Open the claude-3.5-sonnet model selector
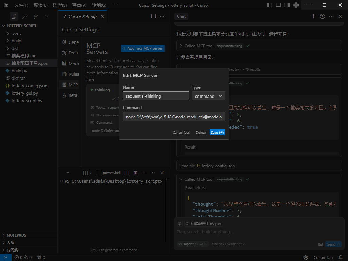This screenshot has height=261, width=348. [228, 244]
